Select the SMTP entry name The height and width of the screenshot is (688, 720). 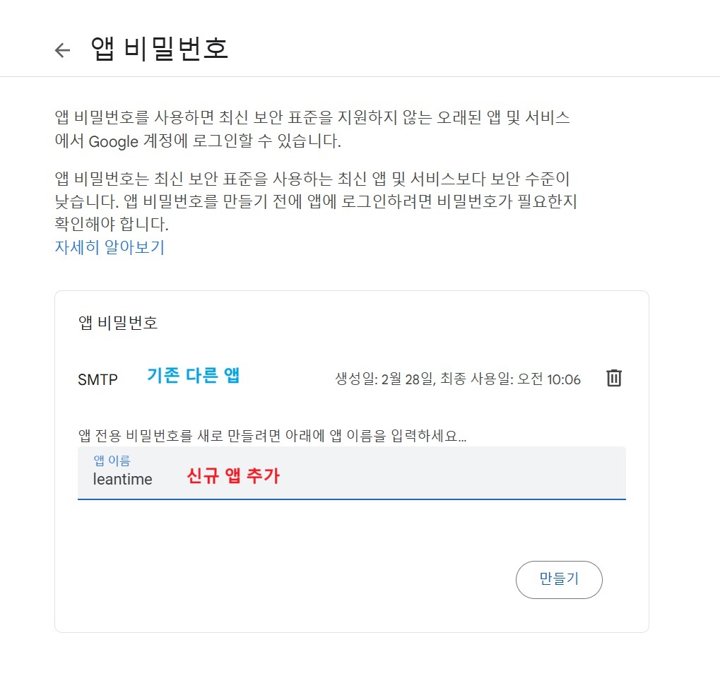coord(98,379)
